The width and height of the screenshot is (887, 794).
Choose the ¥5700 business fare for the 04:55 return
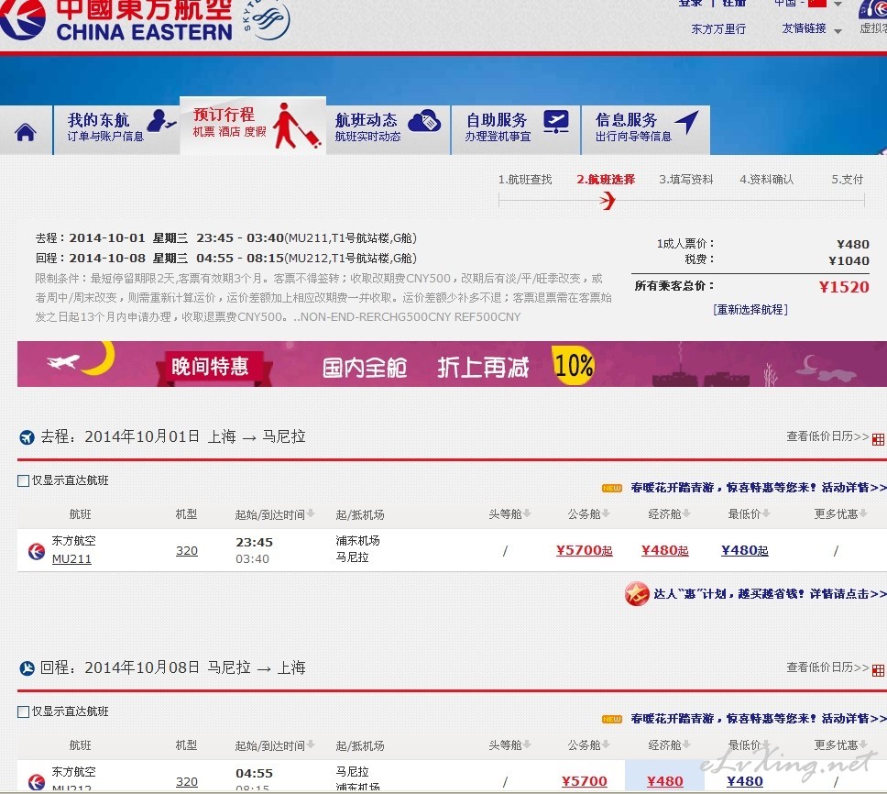pyautogui.click(x=585, y=781)
